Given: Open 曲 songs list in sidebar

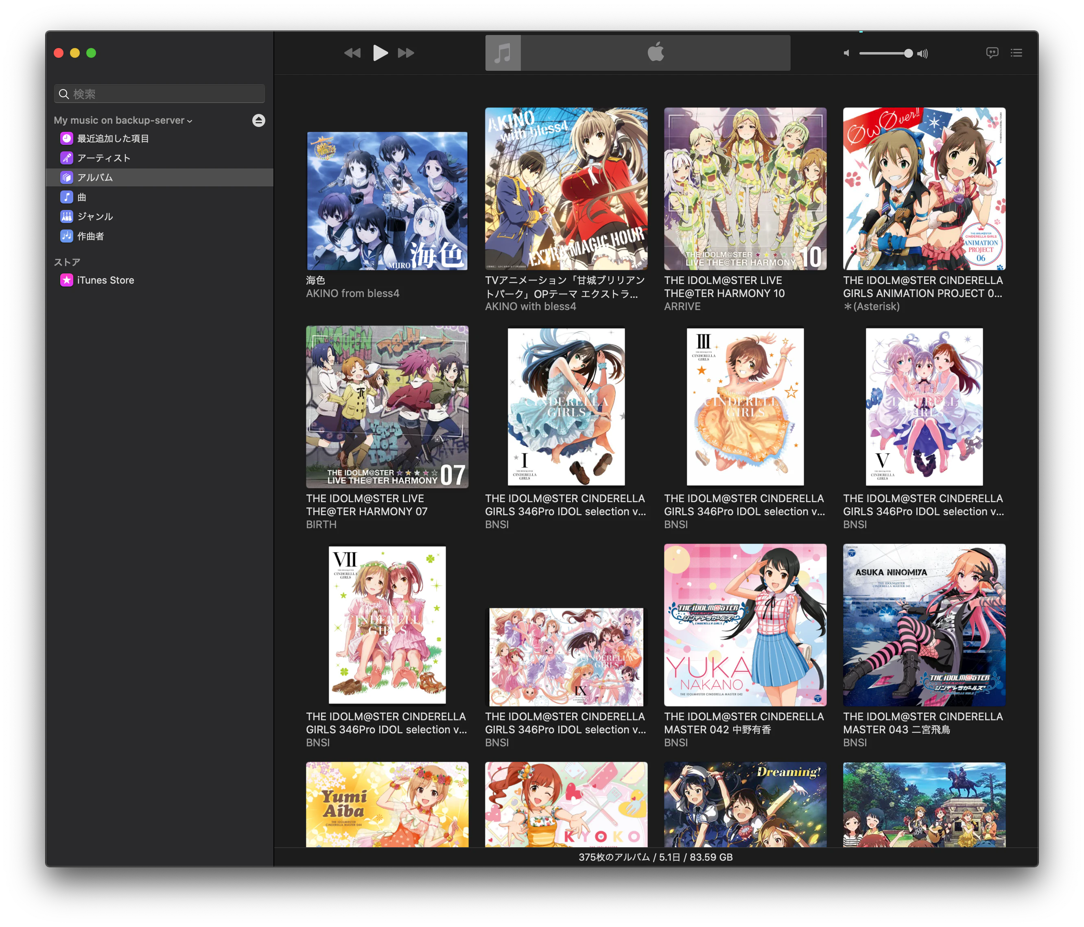Looking at the screenshot, I should tap(160, 197).
